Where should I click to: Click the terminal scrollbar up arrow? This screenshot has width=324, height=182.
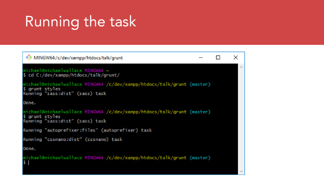tap(241, 67)
